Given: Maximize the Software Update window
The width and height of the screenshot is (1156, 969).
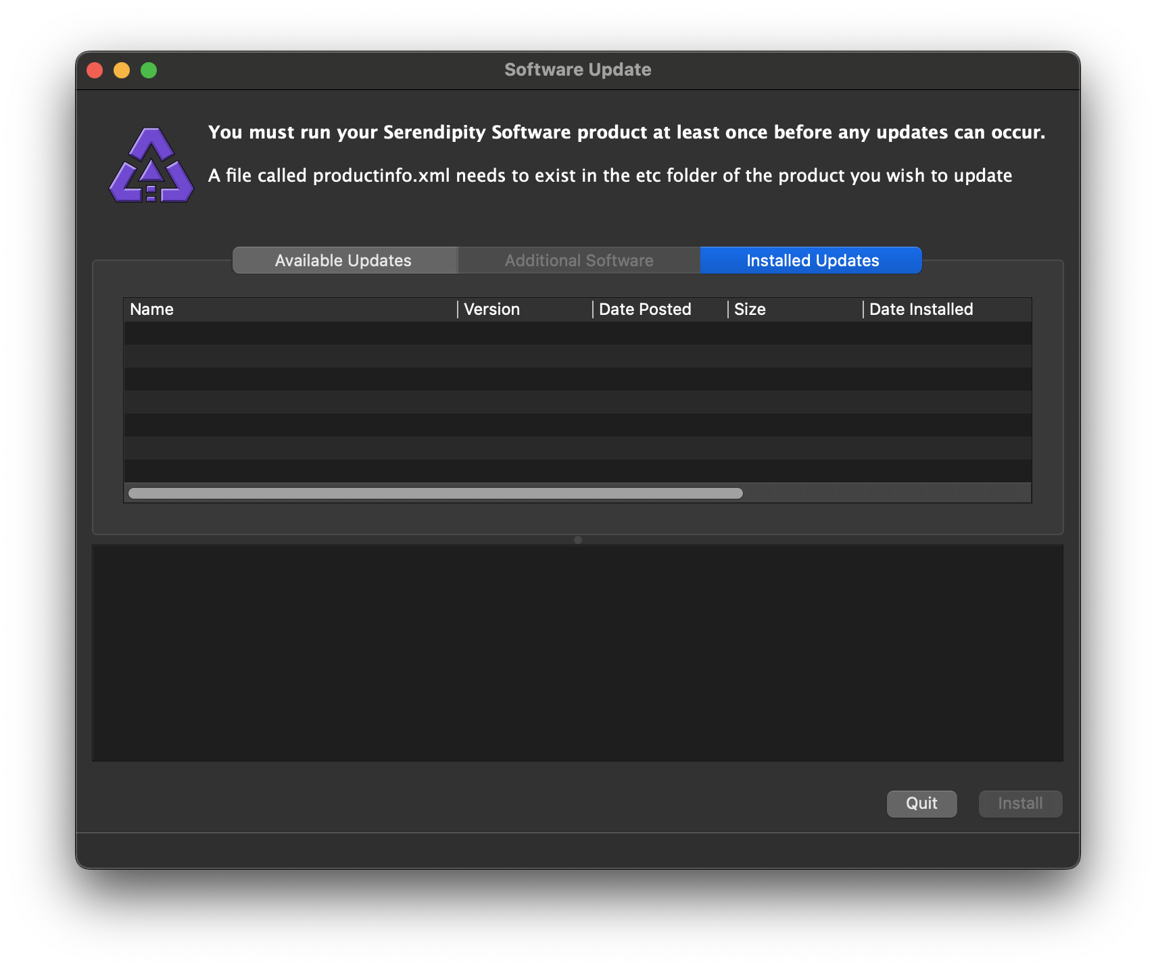Looking at the screenshot, I should 149,70.
